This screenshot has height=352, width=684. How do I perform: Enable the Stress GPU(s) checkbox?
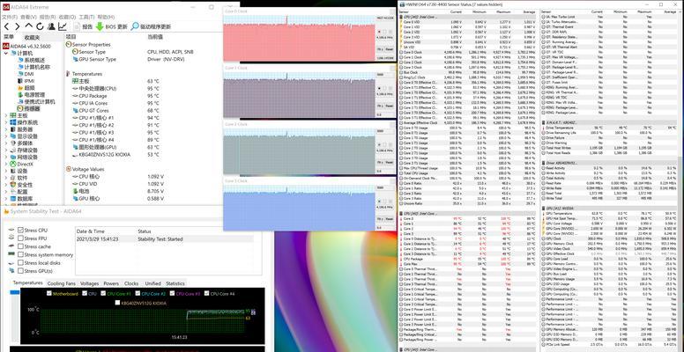pos(20,271)
